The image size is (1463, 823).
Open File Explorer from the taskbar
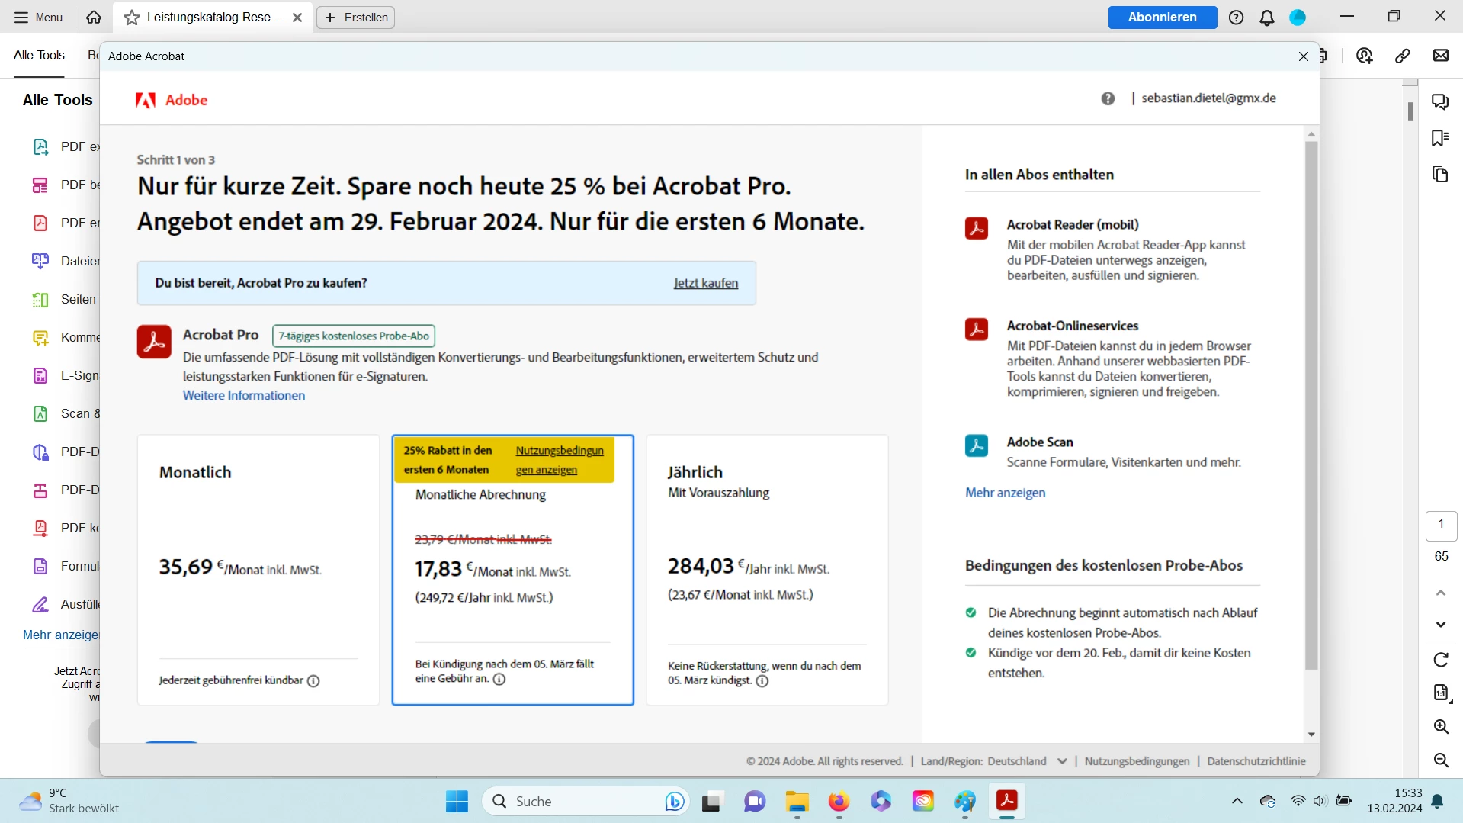(797, 801)
